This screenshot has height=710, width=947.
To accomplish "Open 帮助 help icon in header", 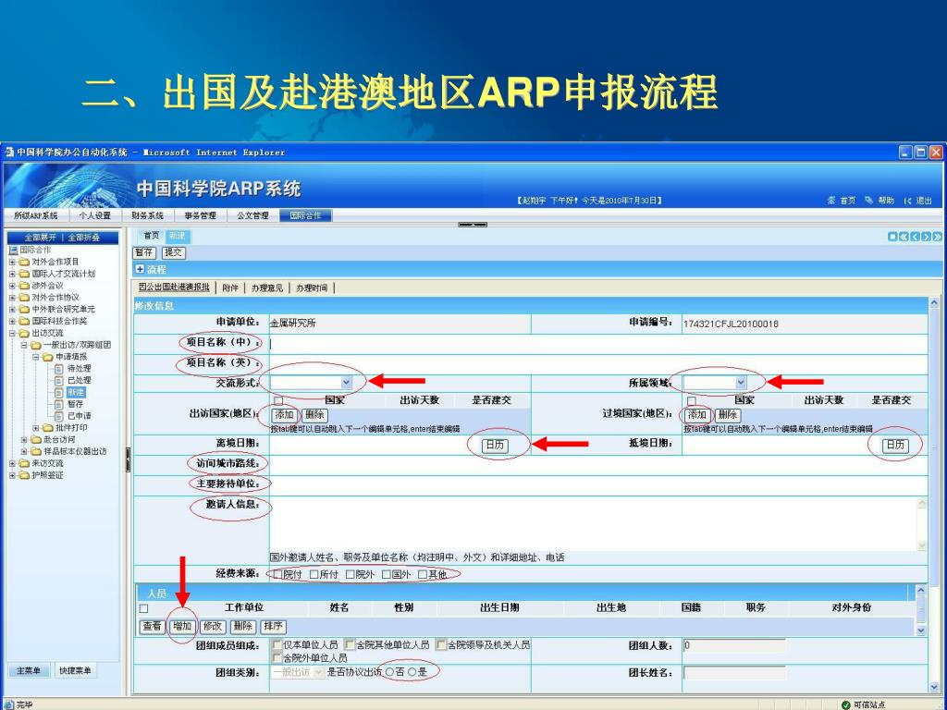I will (x=869, y=201).
